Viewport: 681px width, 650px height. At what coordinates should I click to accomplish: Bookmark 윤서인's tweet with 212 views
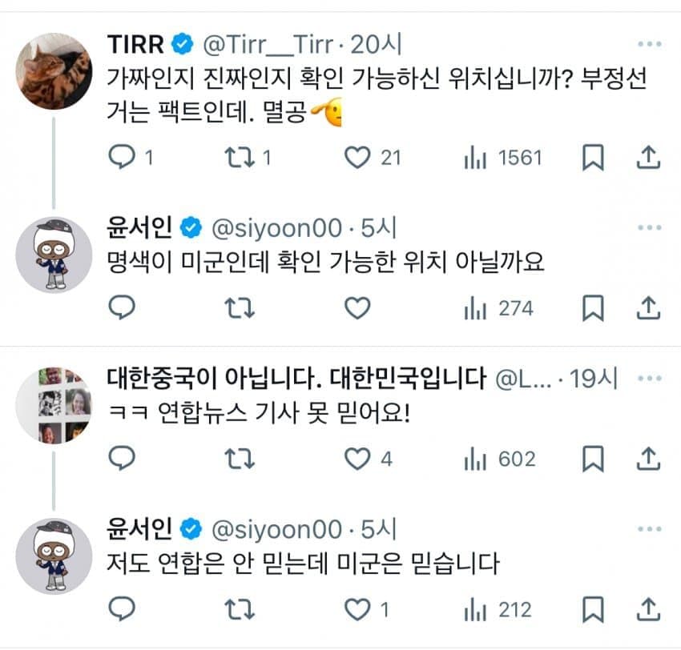click(x=593, y=610)
